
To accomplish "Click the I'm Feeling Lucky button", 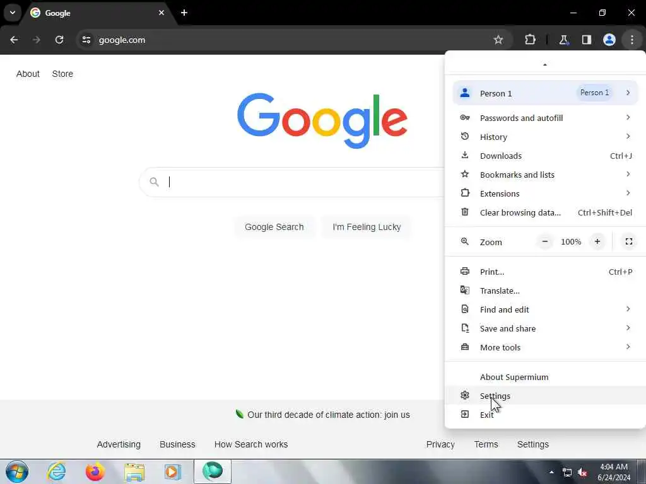I will [x=367, y=227].
